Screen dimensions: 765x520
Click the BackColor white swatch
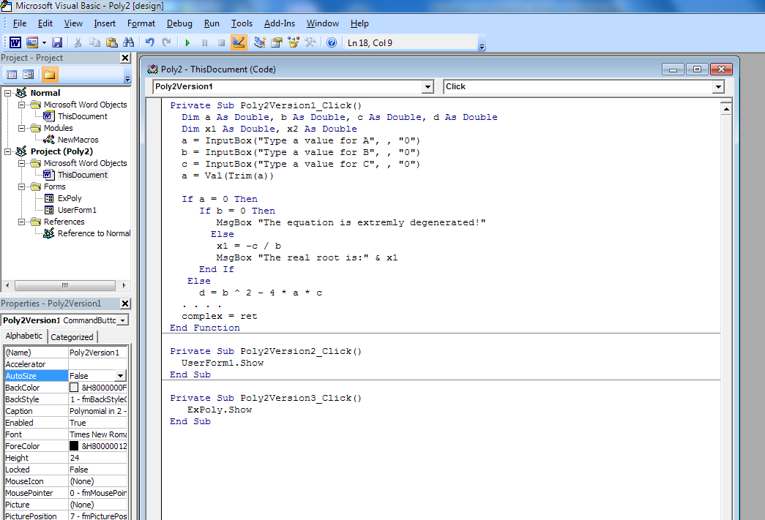coord(74,388)
